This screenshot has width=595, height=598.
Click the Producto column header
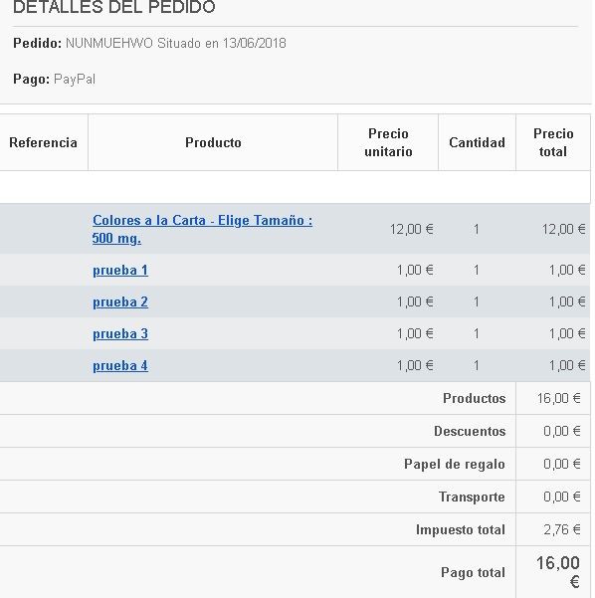tap(213, 142)
